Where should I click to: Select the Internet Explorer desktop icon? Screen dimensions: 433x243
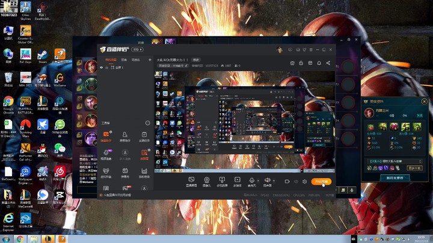tap(8, 222)
